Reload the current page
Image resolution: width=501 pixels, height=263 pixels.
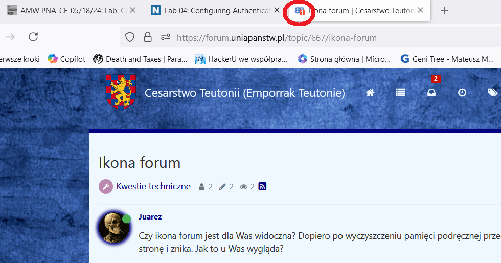(x=33, y=37)
